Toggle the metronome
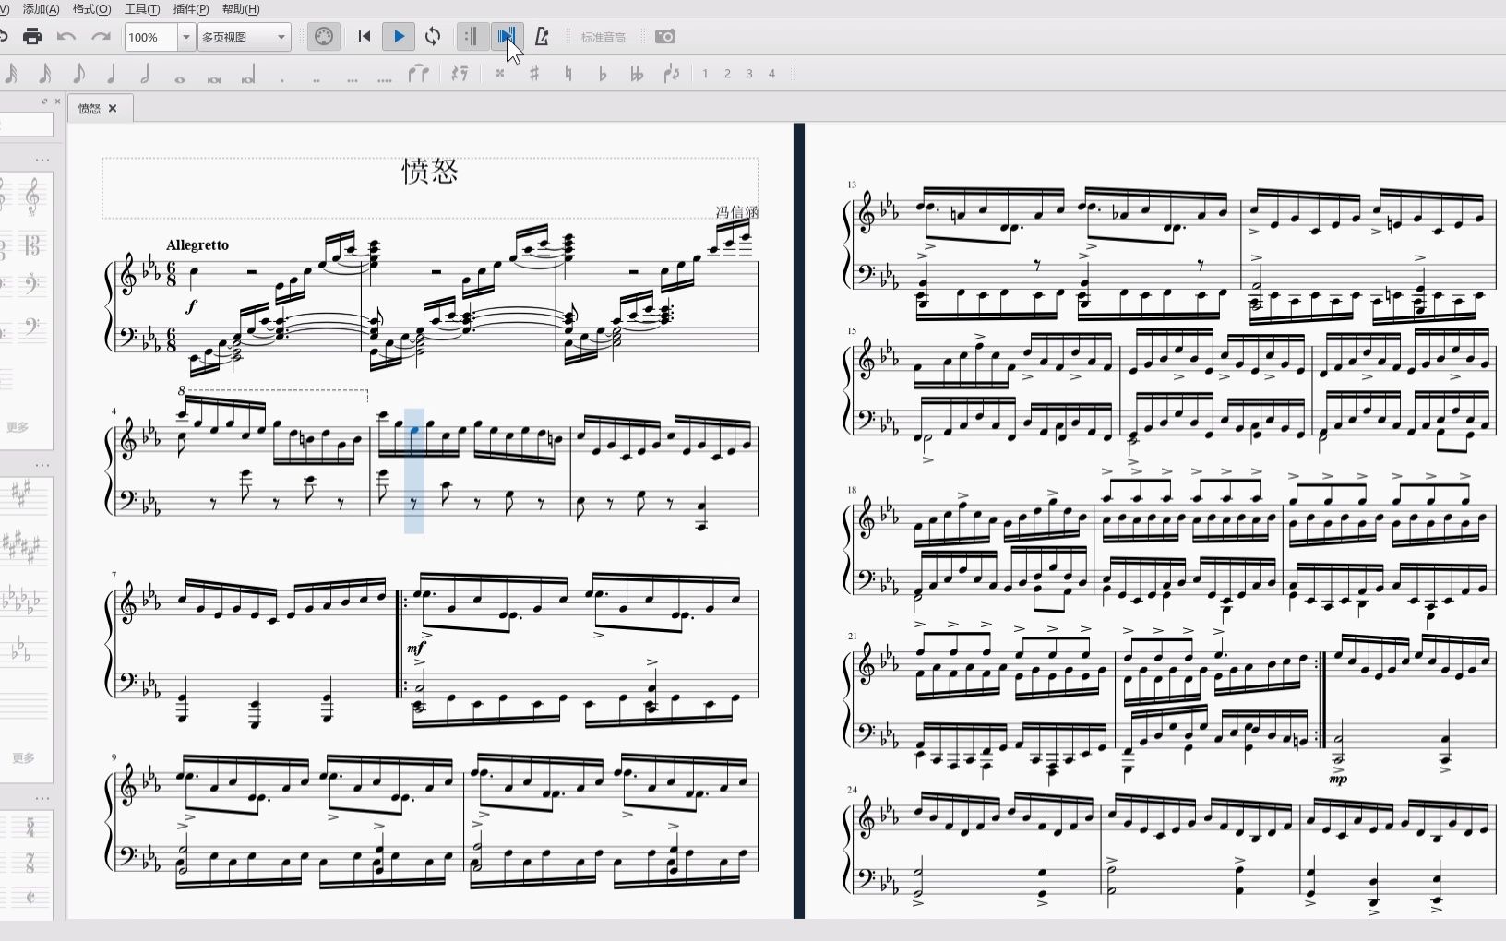The image size is (1506, 941). click(x=542, y=37)
